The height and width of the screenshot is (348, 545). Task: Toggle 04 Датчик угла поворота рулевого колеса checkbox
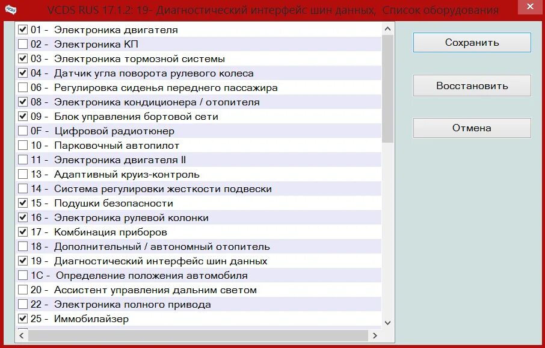coord(23,73)
